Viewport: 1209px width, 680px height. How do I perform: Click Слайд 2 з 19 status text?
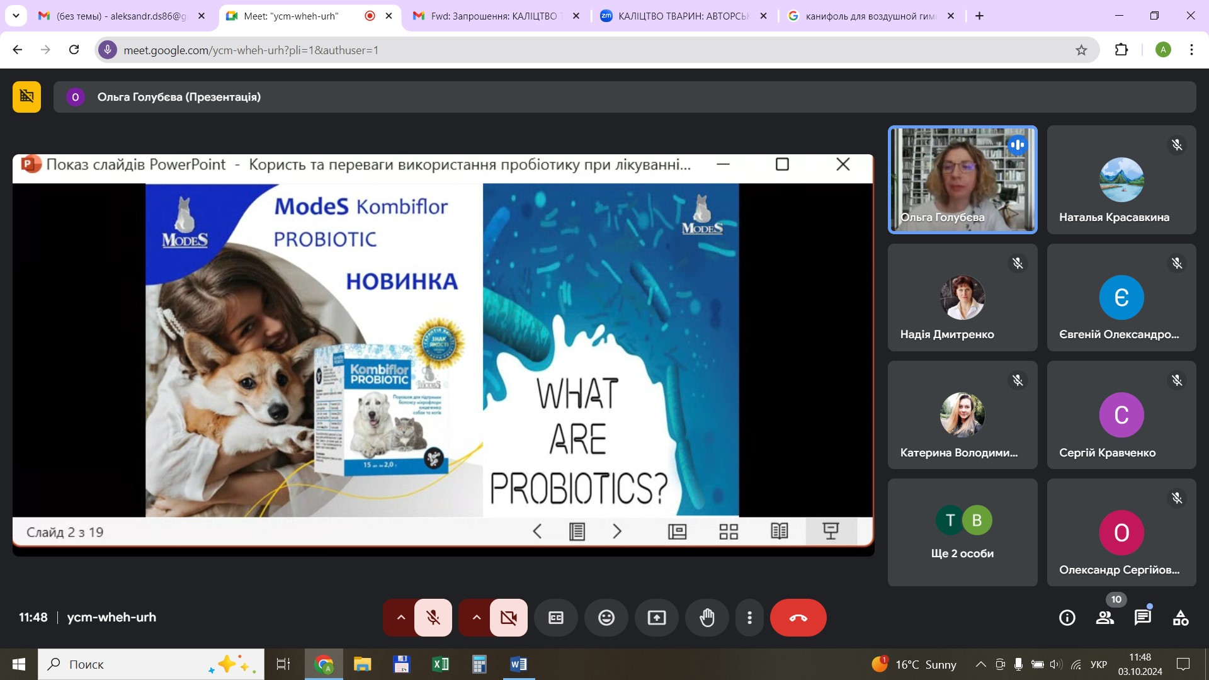(x=65, y=532)
